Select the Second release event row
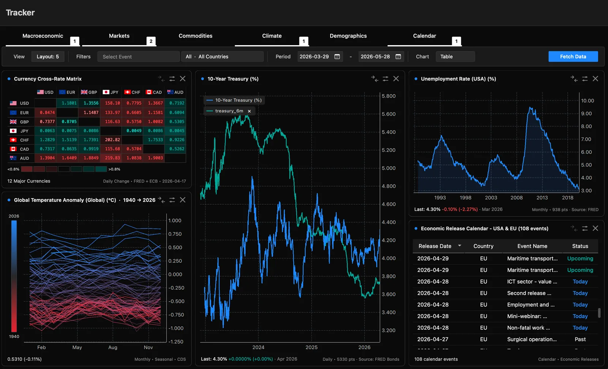 point(505,293)
